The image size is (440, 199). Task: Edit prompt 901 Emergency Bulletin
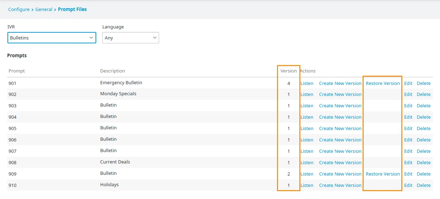pos(408,83)
